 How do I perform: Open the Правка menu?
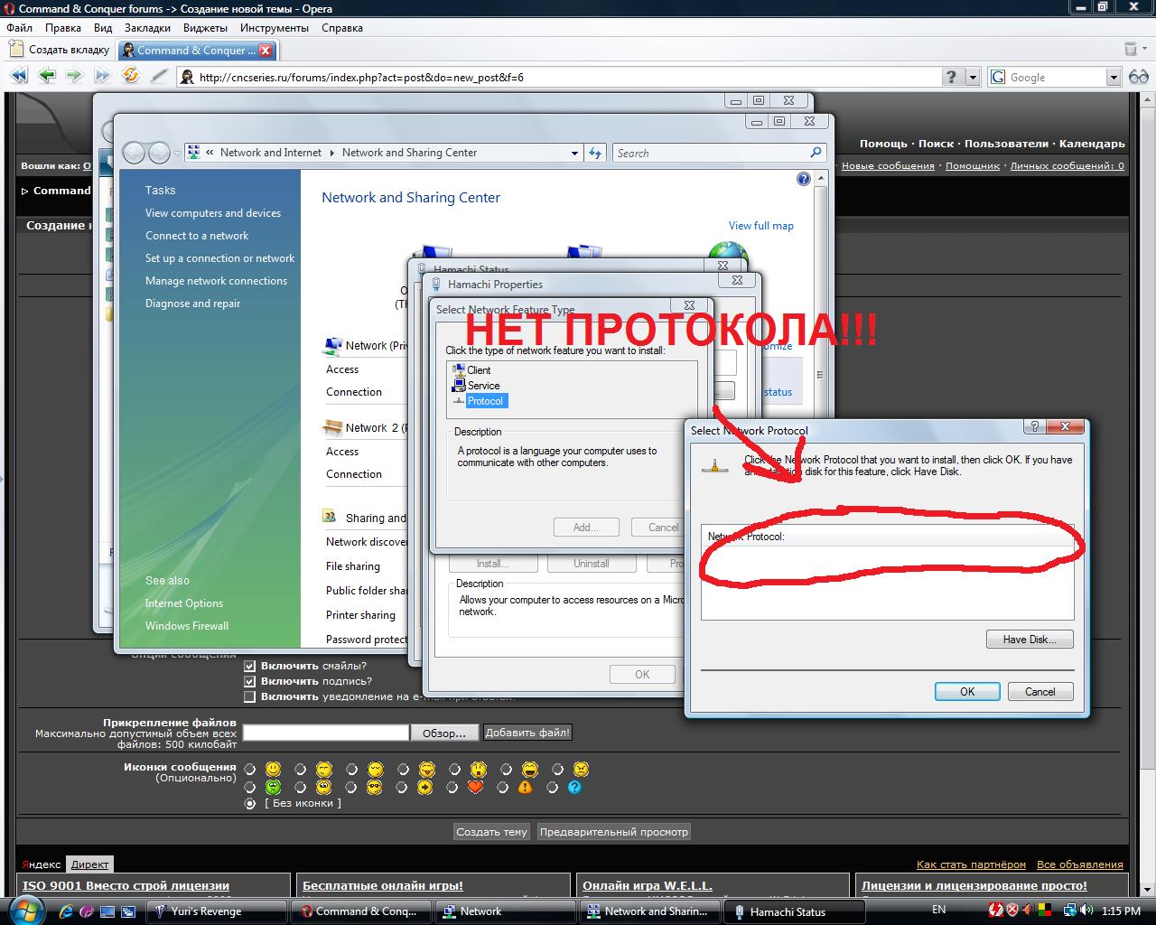click(x=62, y=27)
